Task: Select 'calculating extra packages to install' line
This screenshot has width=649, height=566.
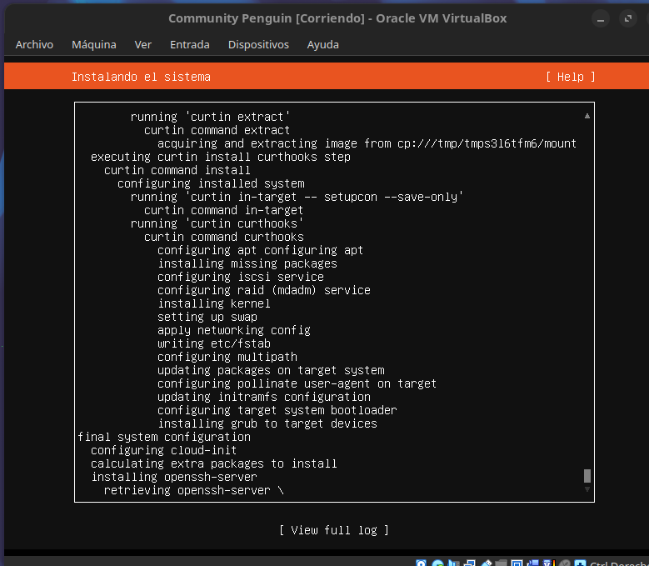Action: point(214,463)
